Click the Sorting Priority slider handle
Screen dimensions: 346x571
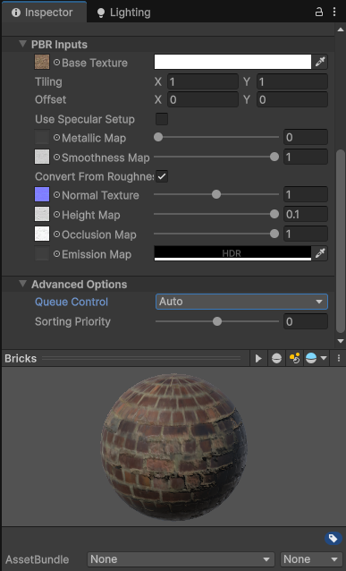coord(217,321)
